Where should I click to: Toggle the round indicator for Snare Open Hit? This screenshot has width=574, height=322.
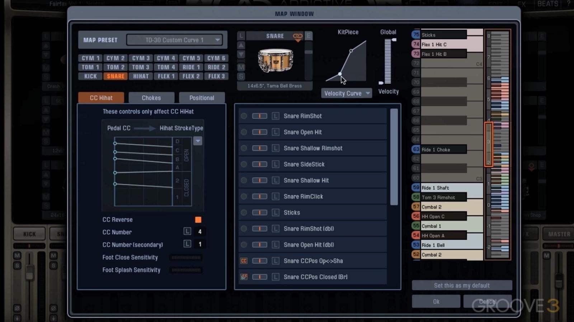[244, 132]
